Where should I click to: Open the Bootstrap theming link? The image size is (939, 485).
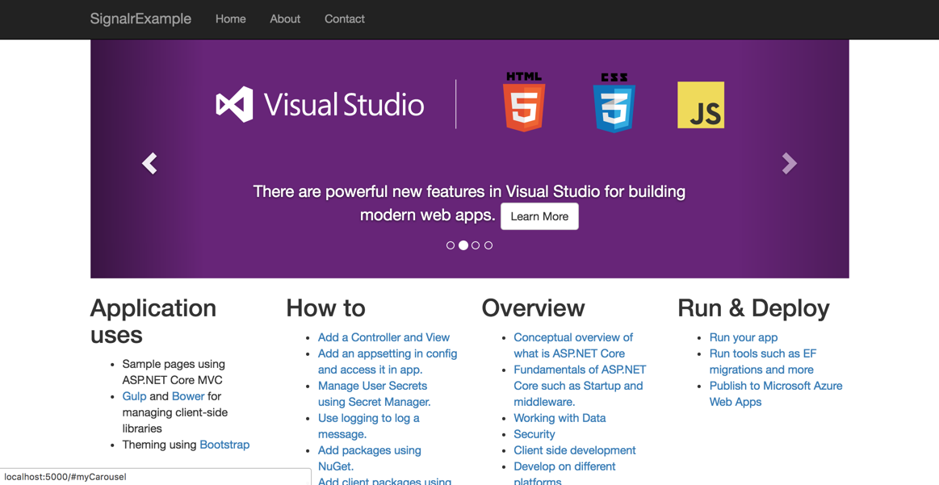[x=224, y=445]
